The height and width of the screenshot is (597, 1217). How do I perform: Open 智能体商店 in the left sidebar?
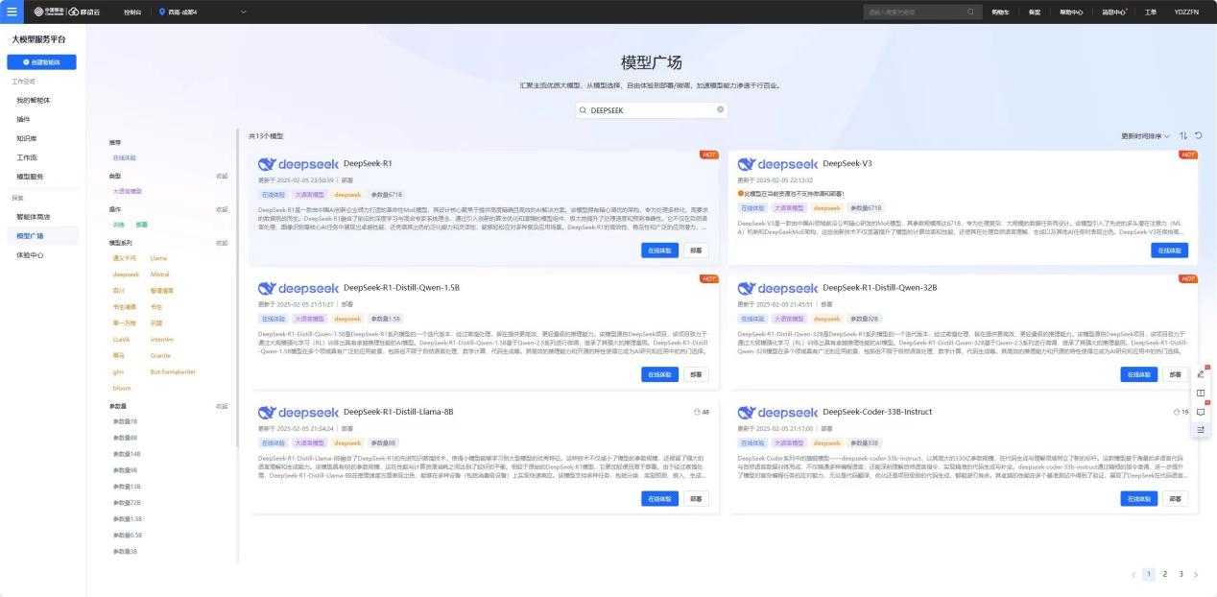pyautogui.click(x=34, y=216)
